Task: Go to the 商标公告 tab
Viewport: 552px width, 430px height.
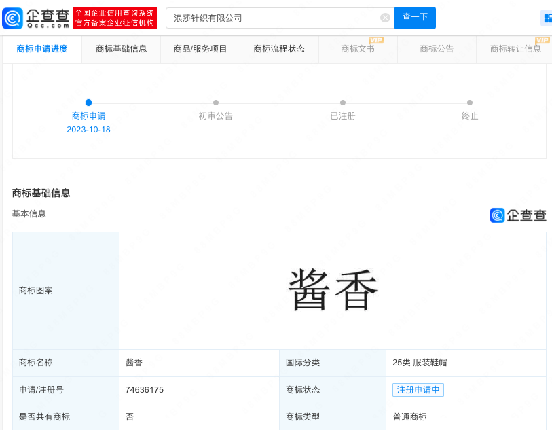Action: click(437, 49)
